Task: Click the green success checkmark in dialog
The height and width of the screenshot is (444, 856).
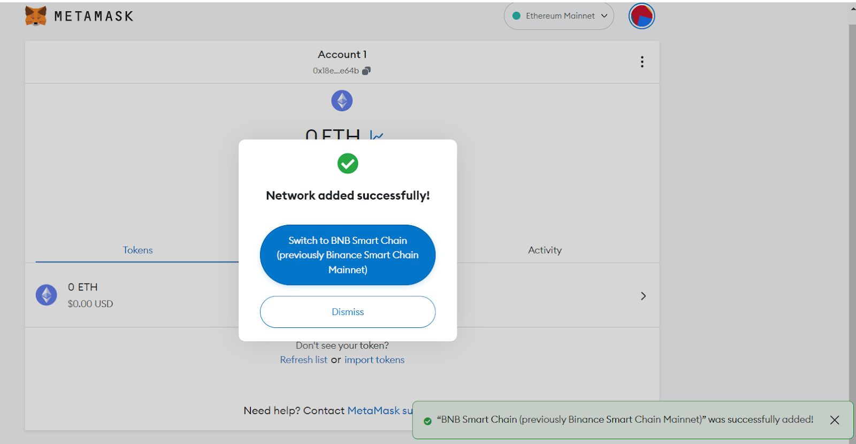Action: [348, 163]
